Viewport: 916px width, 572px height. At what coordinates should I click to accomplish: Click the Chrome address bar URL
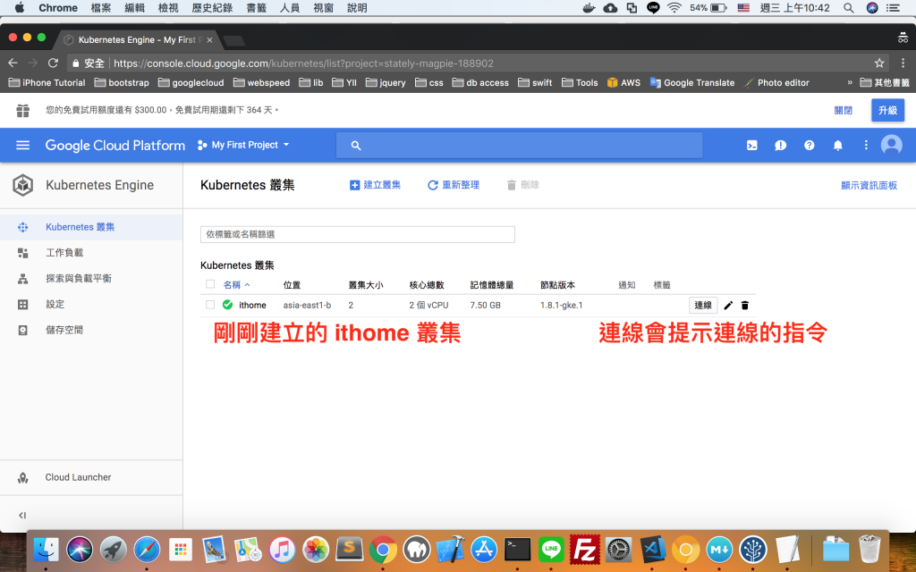(x=303, y=63)
